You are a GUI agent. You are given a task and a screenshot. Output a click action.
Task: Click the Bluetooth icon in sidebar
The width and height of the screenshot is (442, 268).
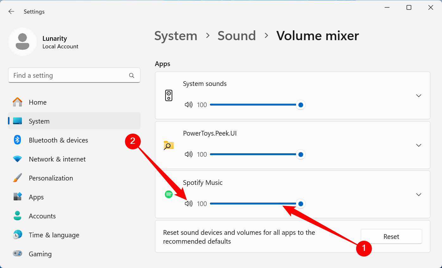(x=17, y=140)
